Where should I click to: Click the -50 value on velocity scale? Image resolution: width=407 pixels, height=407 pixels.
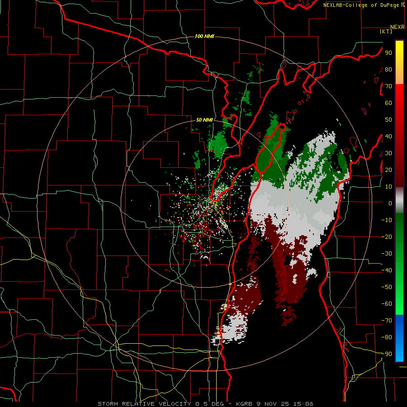tap(387, 287)
